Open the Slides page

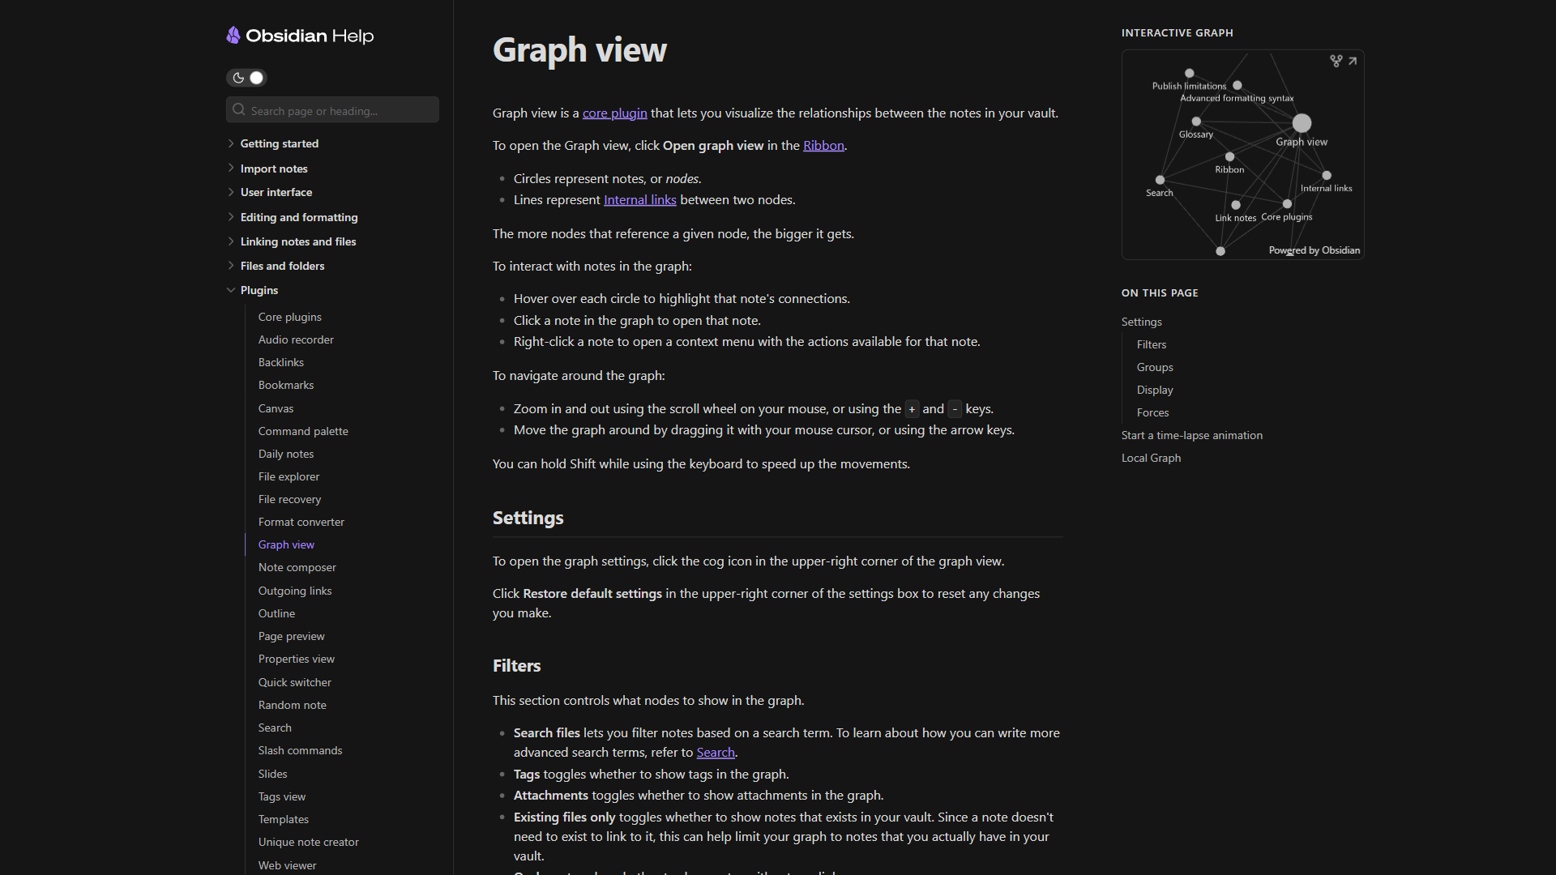click(273, 774)
